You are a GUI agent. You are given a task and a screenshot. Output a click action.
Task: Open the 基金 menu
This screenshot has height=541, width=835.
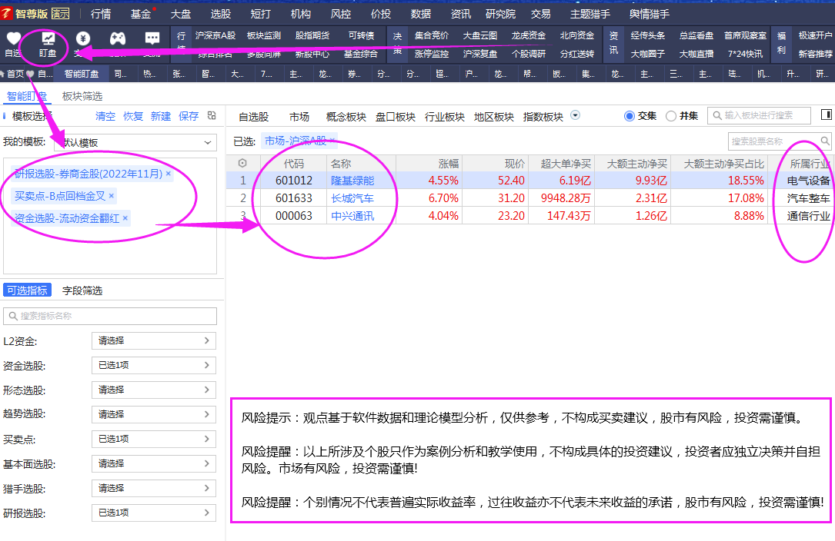click(x=141, y=14)
